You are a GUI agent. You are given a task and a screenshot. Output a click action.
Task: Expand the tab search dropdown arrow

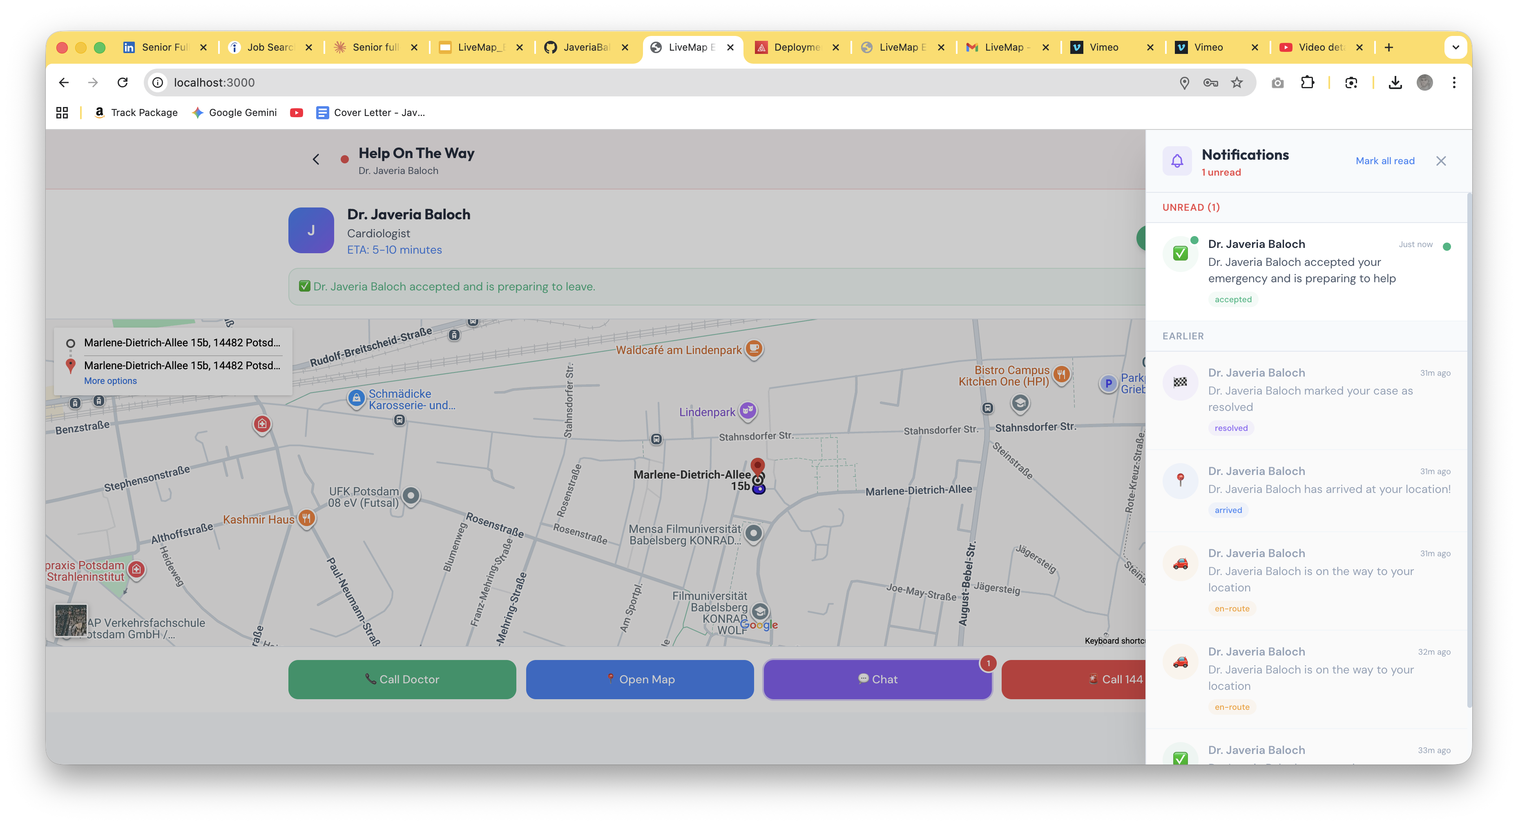click(1455, 47)
